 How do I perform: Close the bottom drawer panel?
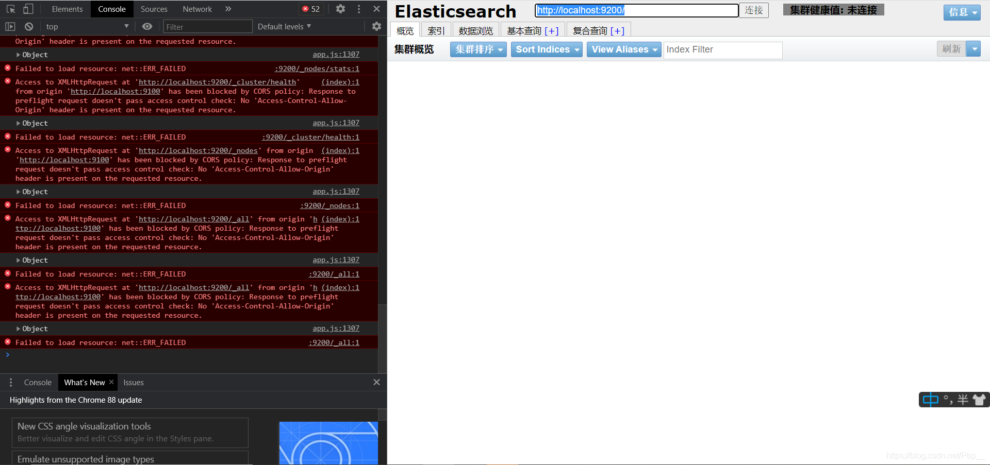pos(376,382)
